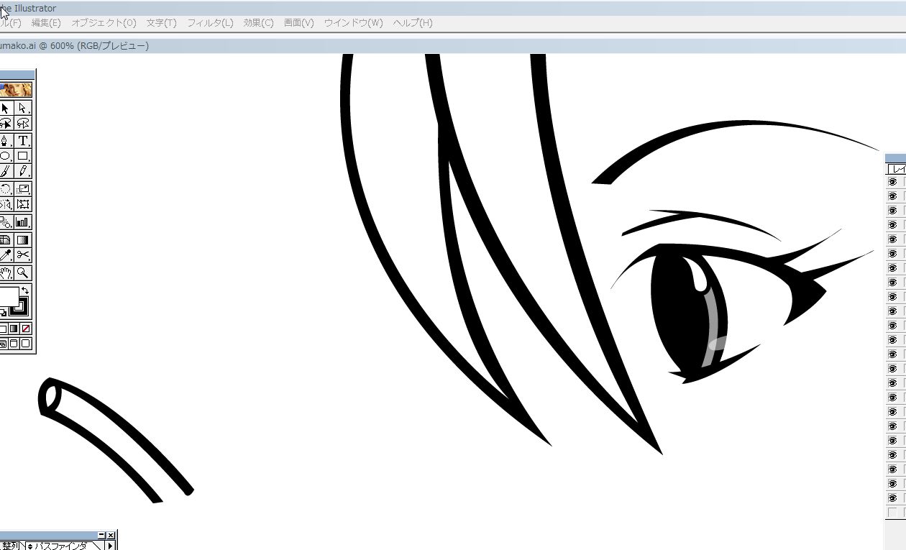Select the Gradient tool

(23, 239)
